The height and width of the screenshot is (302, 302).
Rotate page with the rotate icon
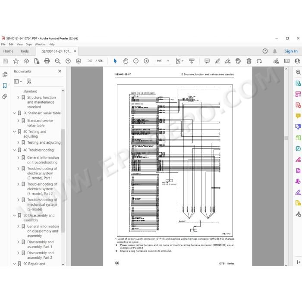259,61
